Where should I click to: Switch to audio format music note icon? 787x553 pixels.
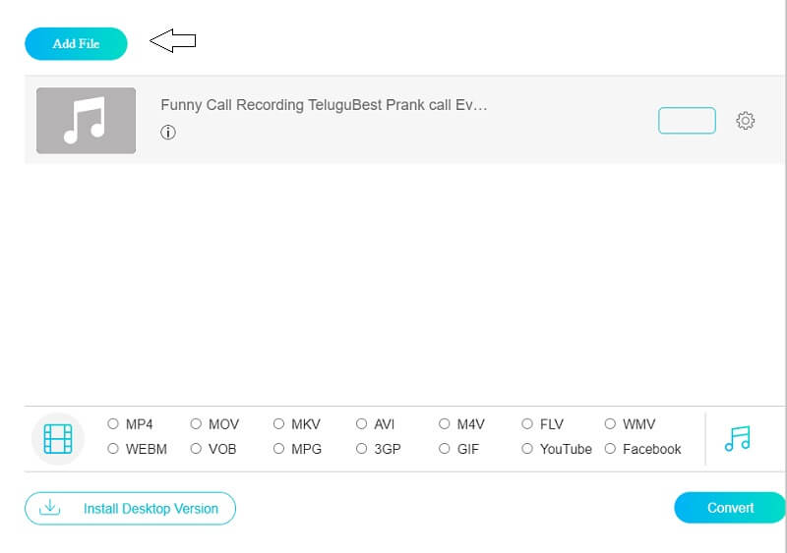[737, 438]
